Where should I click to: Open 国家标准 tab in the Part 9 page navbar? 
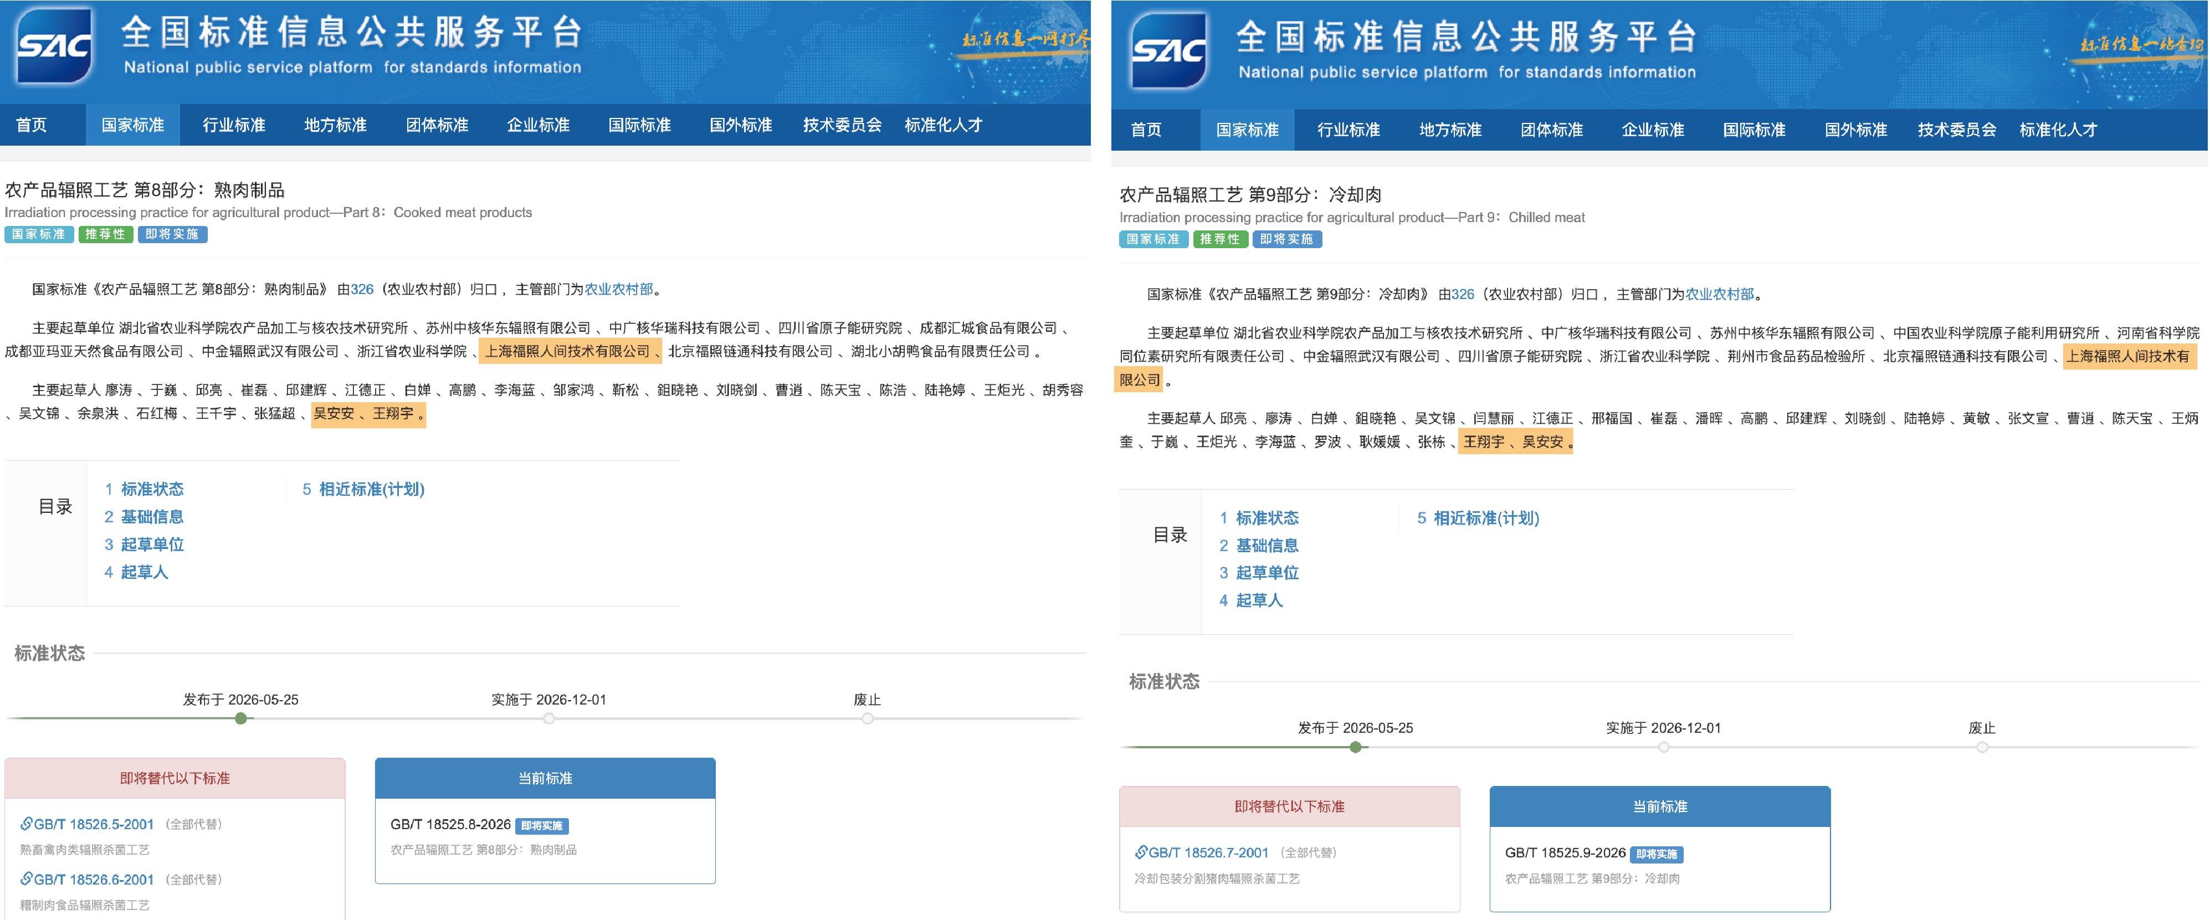point(1248,130)
